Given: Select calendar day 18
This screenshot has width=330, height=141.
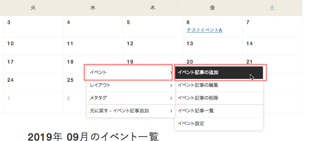Looking at the screenshot, I should [x=70, y=62].
